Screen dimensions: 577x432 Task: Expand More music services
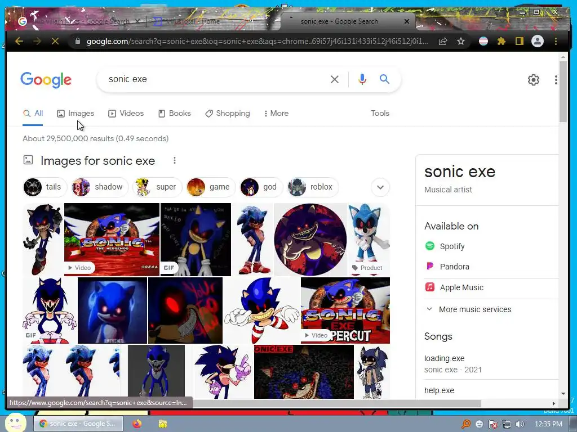(468, 309)
